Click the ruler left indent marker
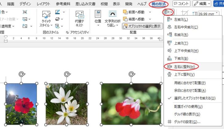The image size is (224, 129). click(x=6, y=41)
